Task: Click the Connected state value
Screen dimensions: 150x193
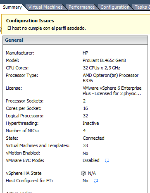Action: [x=93, y=138]
